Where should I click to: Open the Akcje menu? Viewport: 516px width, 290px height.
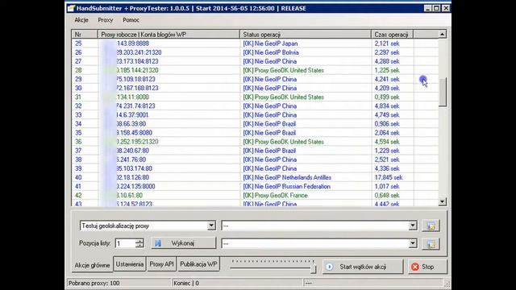pos(81,20)
